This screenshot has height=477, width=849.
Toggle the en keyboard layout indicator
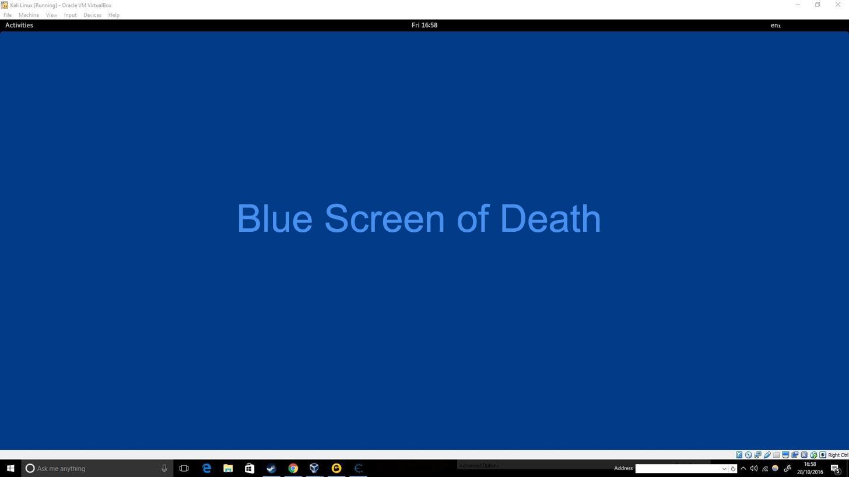pos(776,25)
